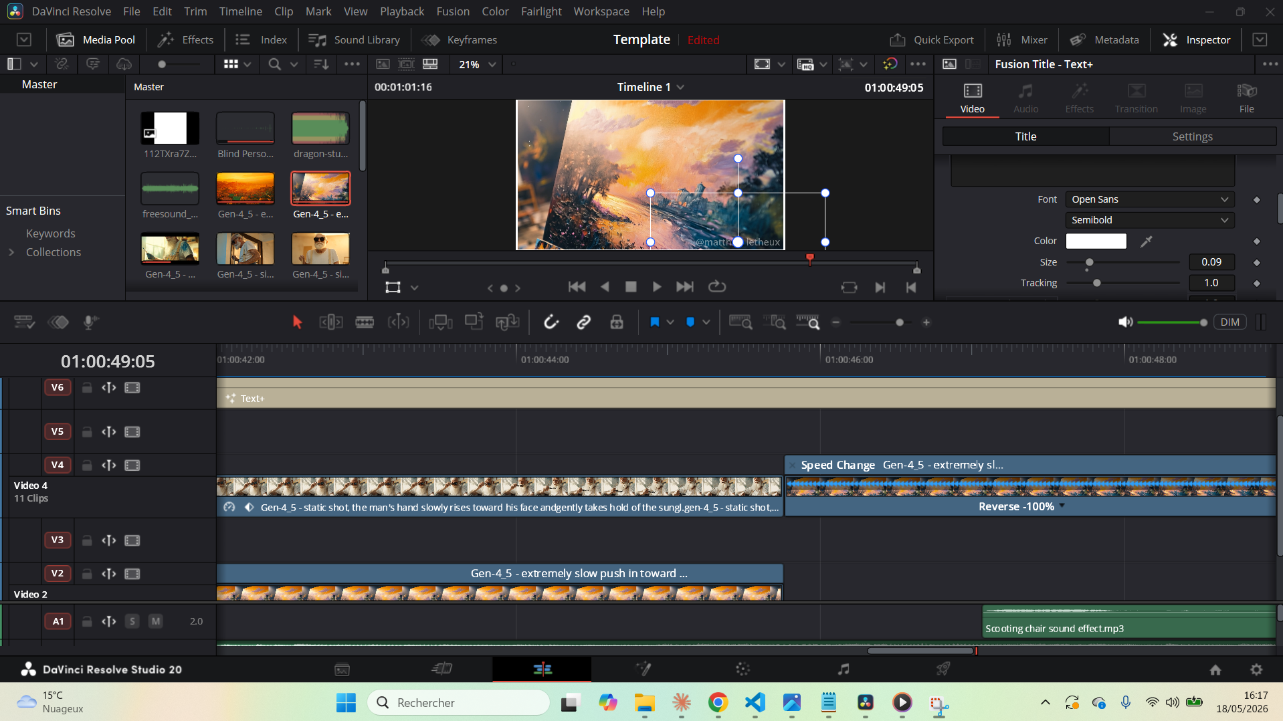Image resolution: width=1283 pixels, height=721 pixels.
Task: Open the Playback menu
Action: click(x=402, y=11)
